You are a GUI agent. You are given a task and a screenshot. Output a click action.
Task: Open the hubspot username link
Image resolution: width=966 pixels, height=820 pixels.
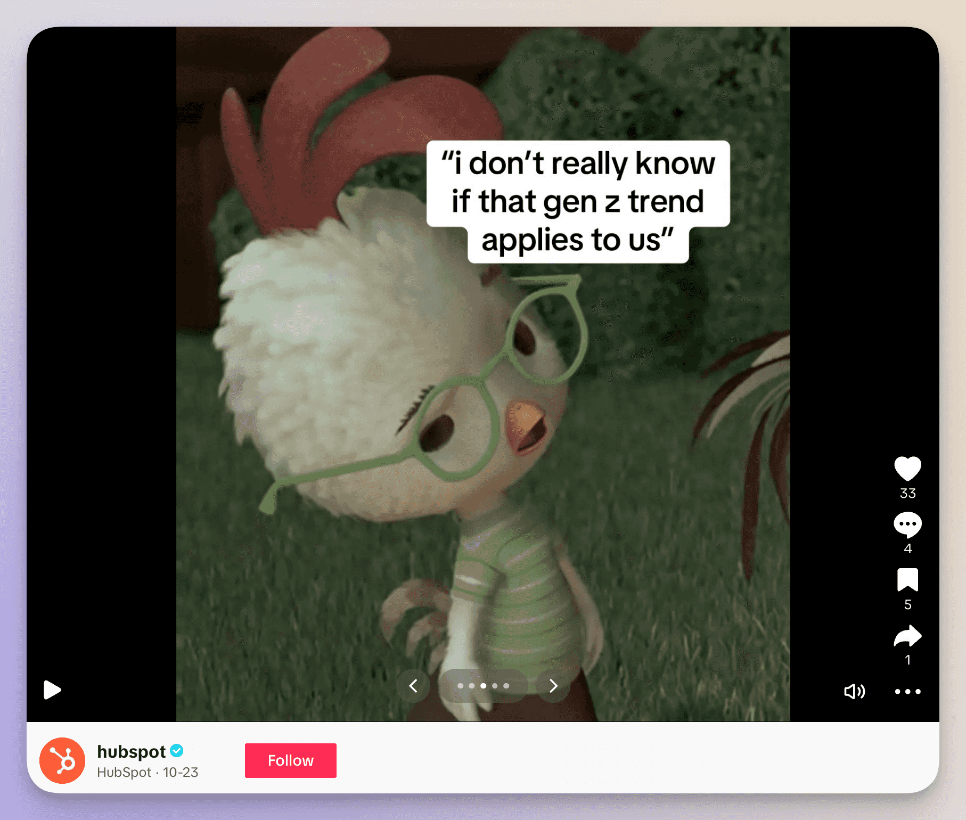click(132, 751)
